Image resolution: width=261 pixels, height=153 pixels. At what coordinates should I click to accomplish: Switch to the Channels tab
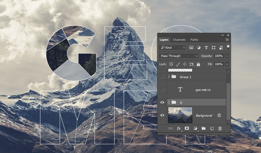click(x=179, y=40)
